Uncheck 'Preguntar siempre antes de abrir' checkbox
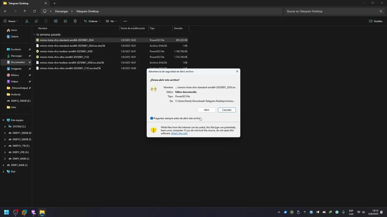387x217 pixels. tap(152, 118)
